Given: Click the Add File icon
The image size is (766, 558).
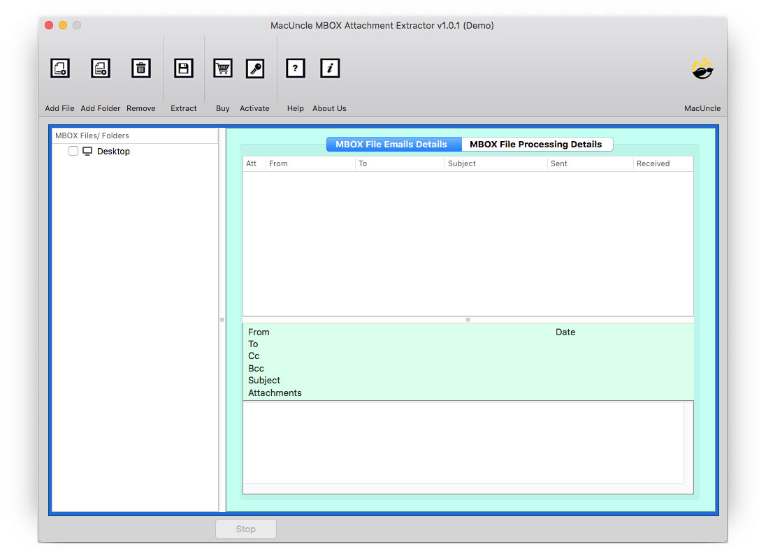Looking at the screenshot, I should [x=59, y=68].
